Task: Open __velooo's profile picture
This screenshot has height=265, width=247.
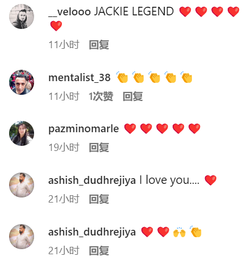Action: (22, 16)
